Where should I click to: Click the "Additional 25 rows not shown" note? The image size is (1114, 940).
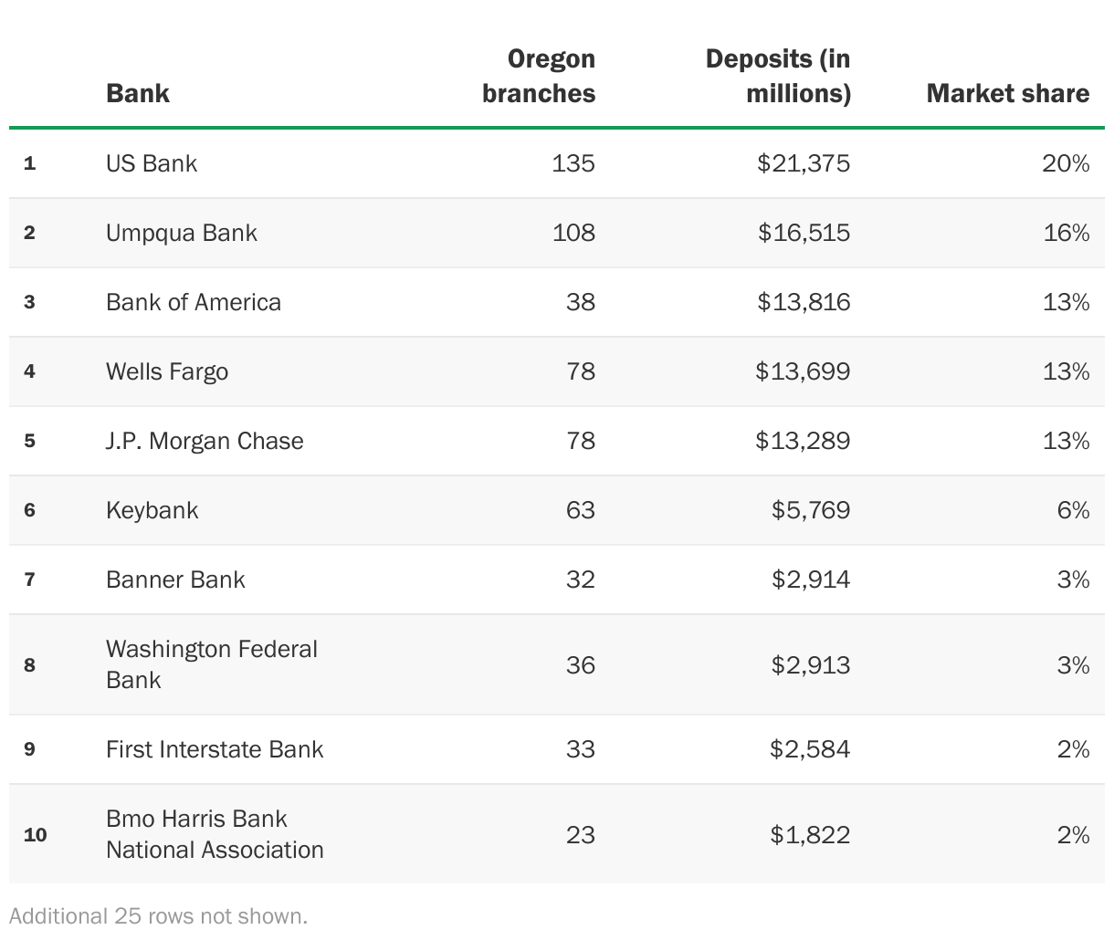159,915
